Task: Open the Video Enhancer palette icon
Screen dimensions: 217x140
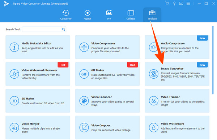Action: point(84,101)
